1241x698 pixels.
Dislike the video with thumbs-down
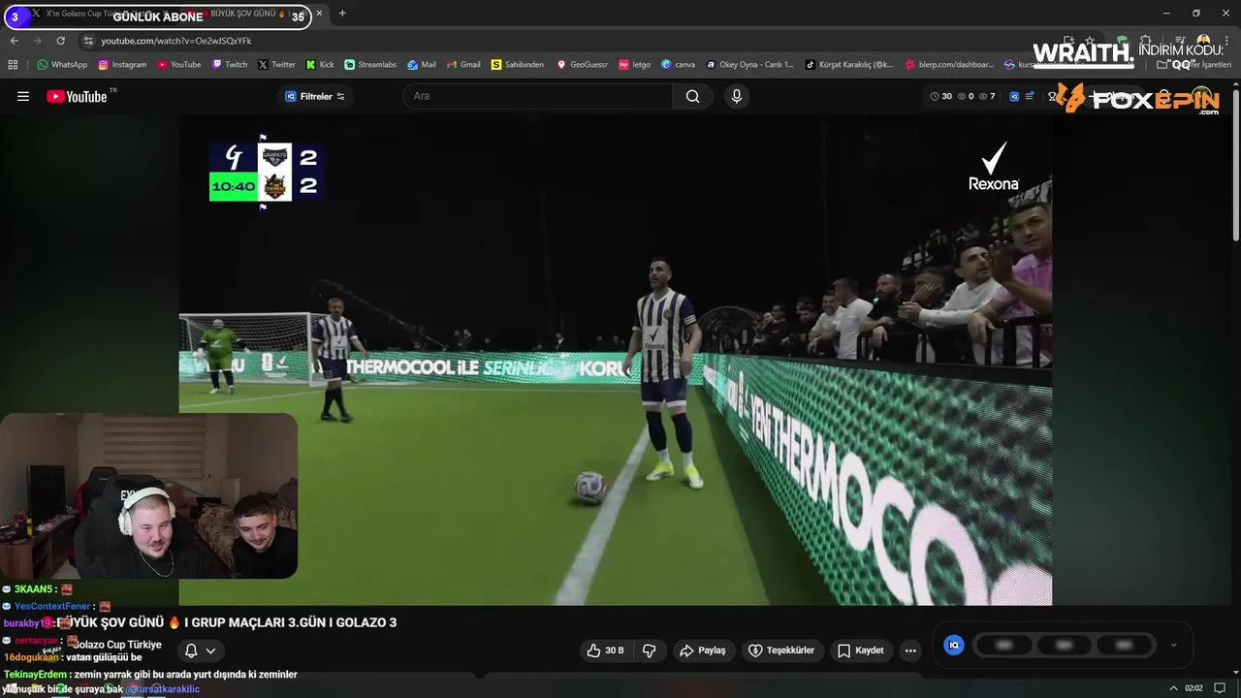pyautogui.click(x=649, y=650)
